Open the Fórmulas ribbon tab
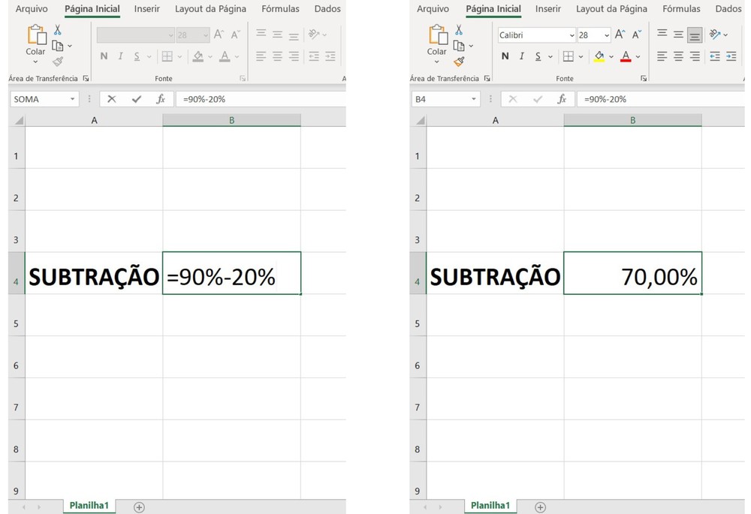This screenshot has height=514, width=751. pos(680,9)
